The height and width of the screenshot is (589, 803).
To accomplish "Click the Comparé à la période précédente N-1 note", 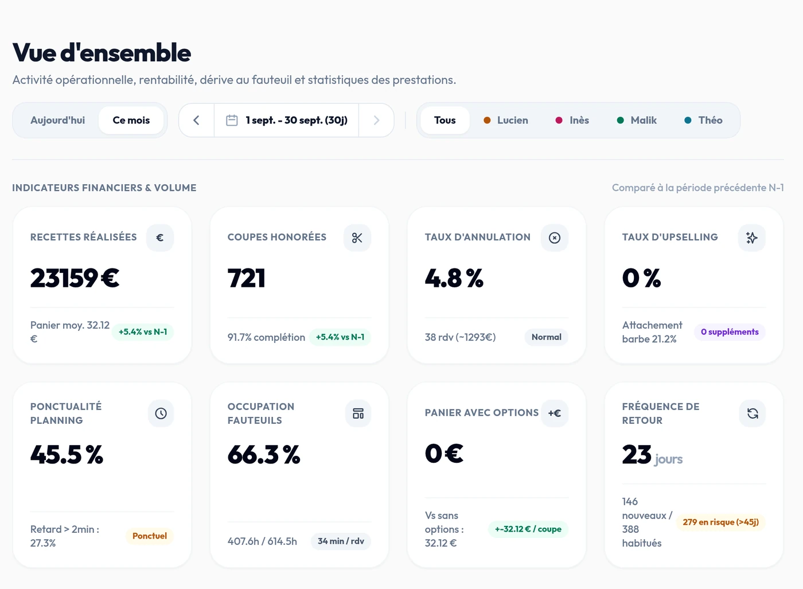I will click(x=698, y=188).
